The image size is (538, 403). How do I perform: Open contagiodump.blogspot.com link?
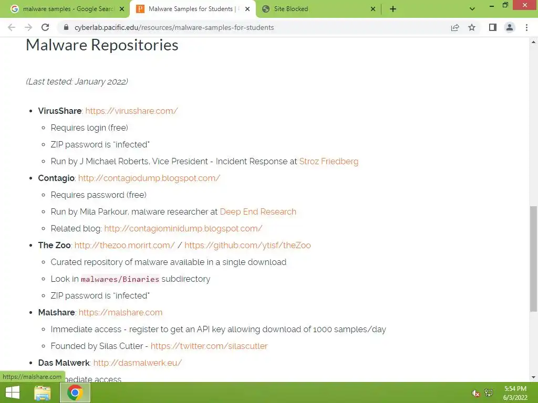(x=149, y=178)
